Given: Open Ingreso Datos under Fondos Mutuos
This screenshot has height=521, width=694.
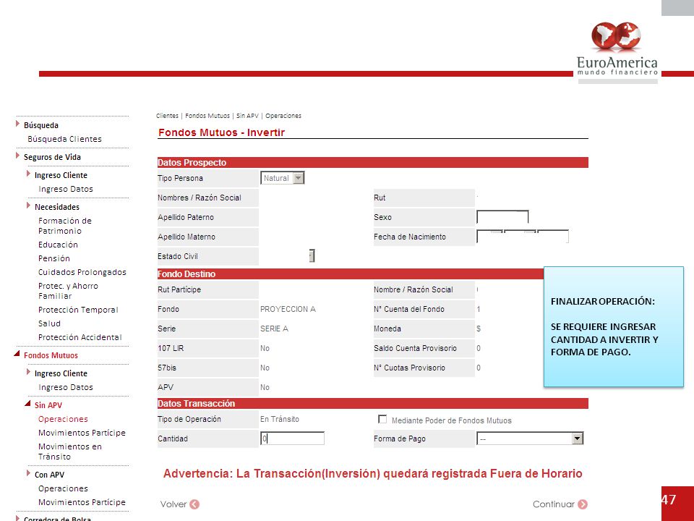Looking at the screenshot, I should (x=66, y=388).
